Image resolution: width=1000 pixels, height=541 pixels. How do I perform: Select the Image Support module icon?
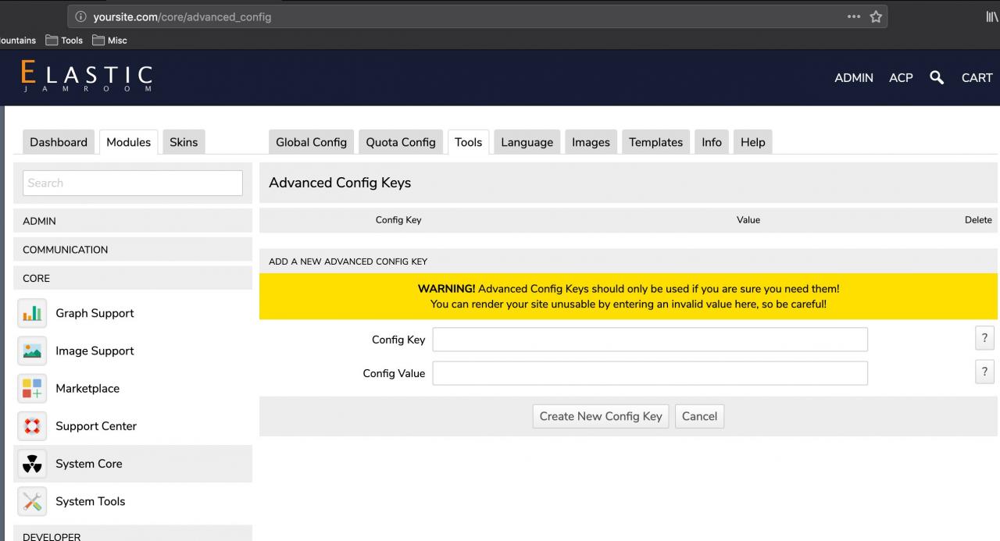click(x=32, y=351)
